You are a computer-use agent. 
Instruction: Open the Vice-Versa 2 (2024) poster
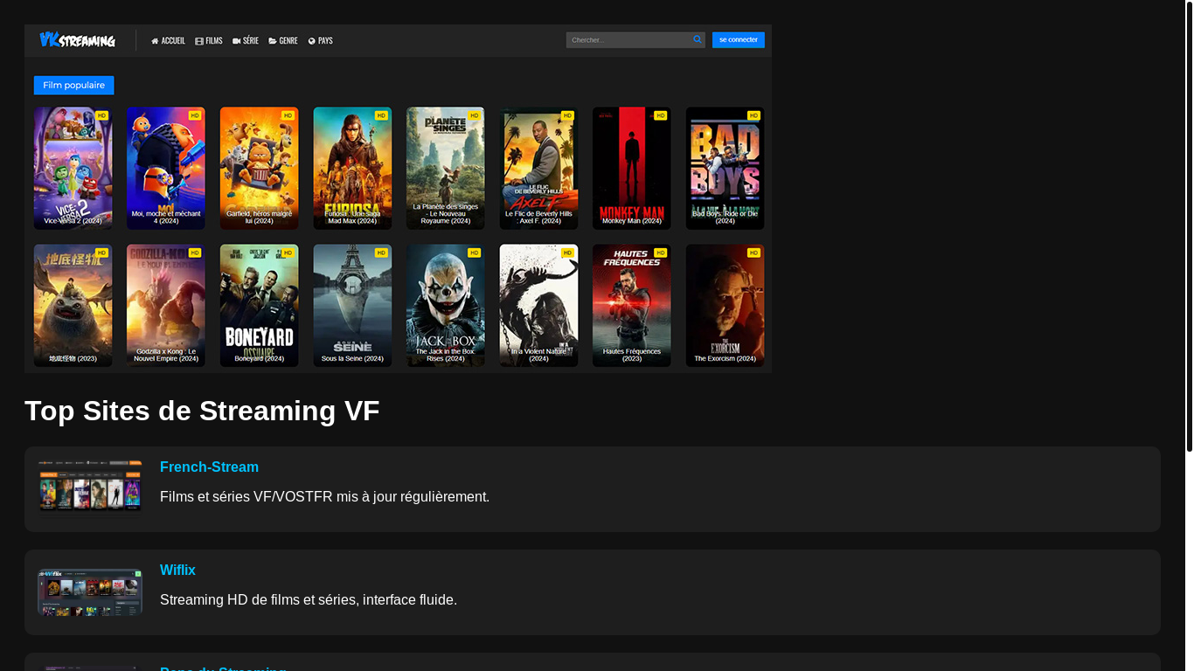(73, 169)
